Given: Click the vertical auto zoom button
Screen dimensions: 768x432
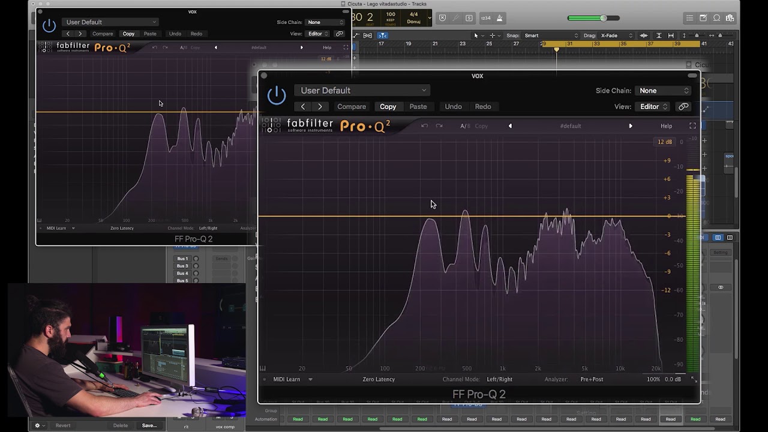Looking at the screenshot, I should point(659,35).
